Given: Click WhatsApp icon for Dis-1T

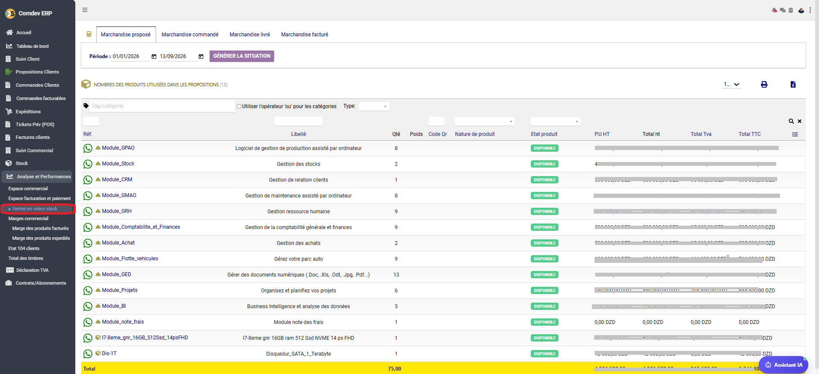Looking at the screenshot, I should (x=88, y=354).
